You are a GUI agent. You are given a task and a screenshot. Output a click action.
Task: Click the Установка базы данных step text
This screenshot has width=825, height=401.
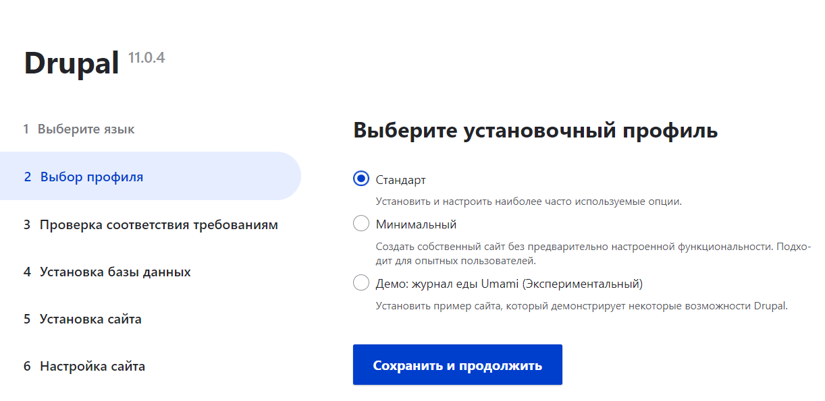coord(115,272)
